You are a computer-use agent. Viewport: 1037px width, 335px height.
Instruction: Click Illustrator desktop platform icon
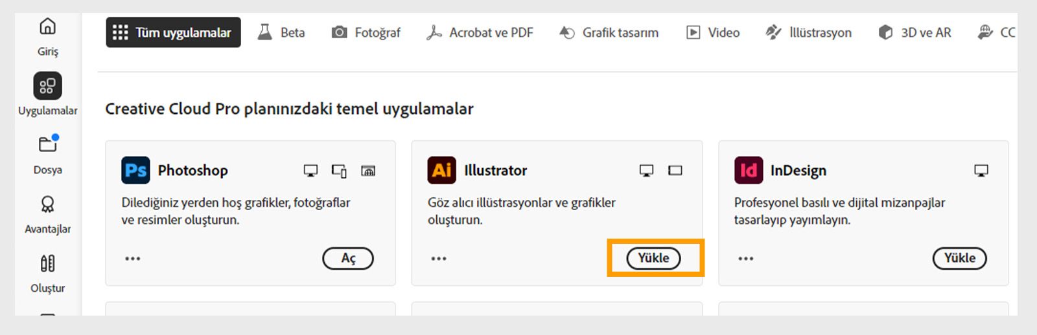(x=646, y=171)
